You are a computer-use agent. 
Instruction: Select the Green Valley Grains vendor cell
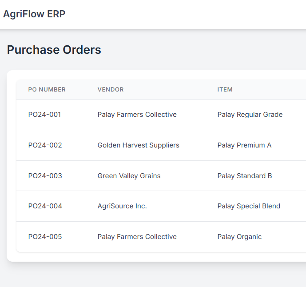[x=129, y=176]
